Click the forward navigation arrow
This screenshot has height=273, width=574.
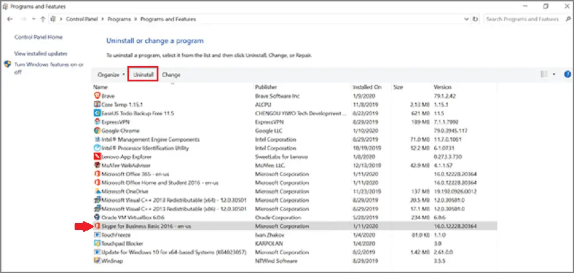(23, 19)
